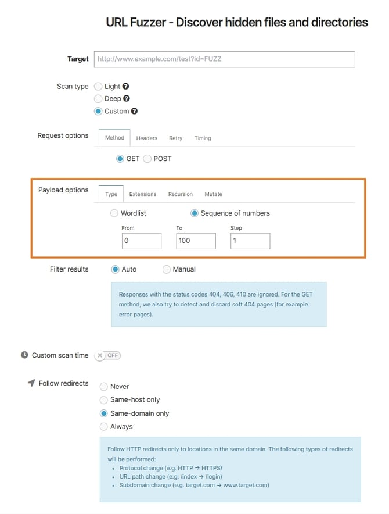The width and height of the screenshot is (389, 514).
Task: Choose Always follow redirects
Action: tap(104, 427)
